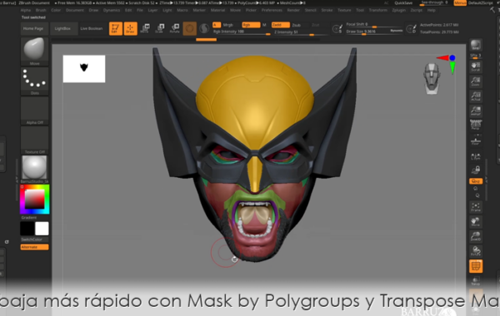
Task: Select the Scale transpose icon in top toolbar
Action: [160, 28]
